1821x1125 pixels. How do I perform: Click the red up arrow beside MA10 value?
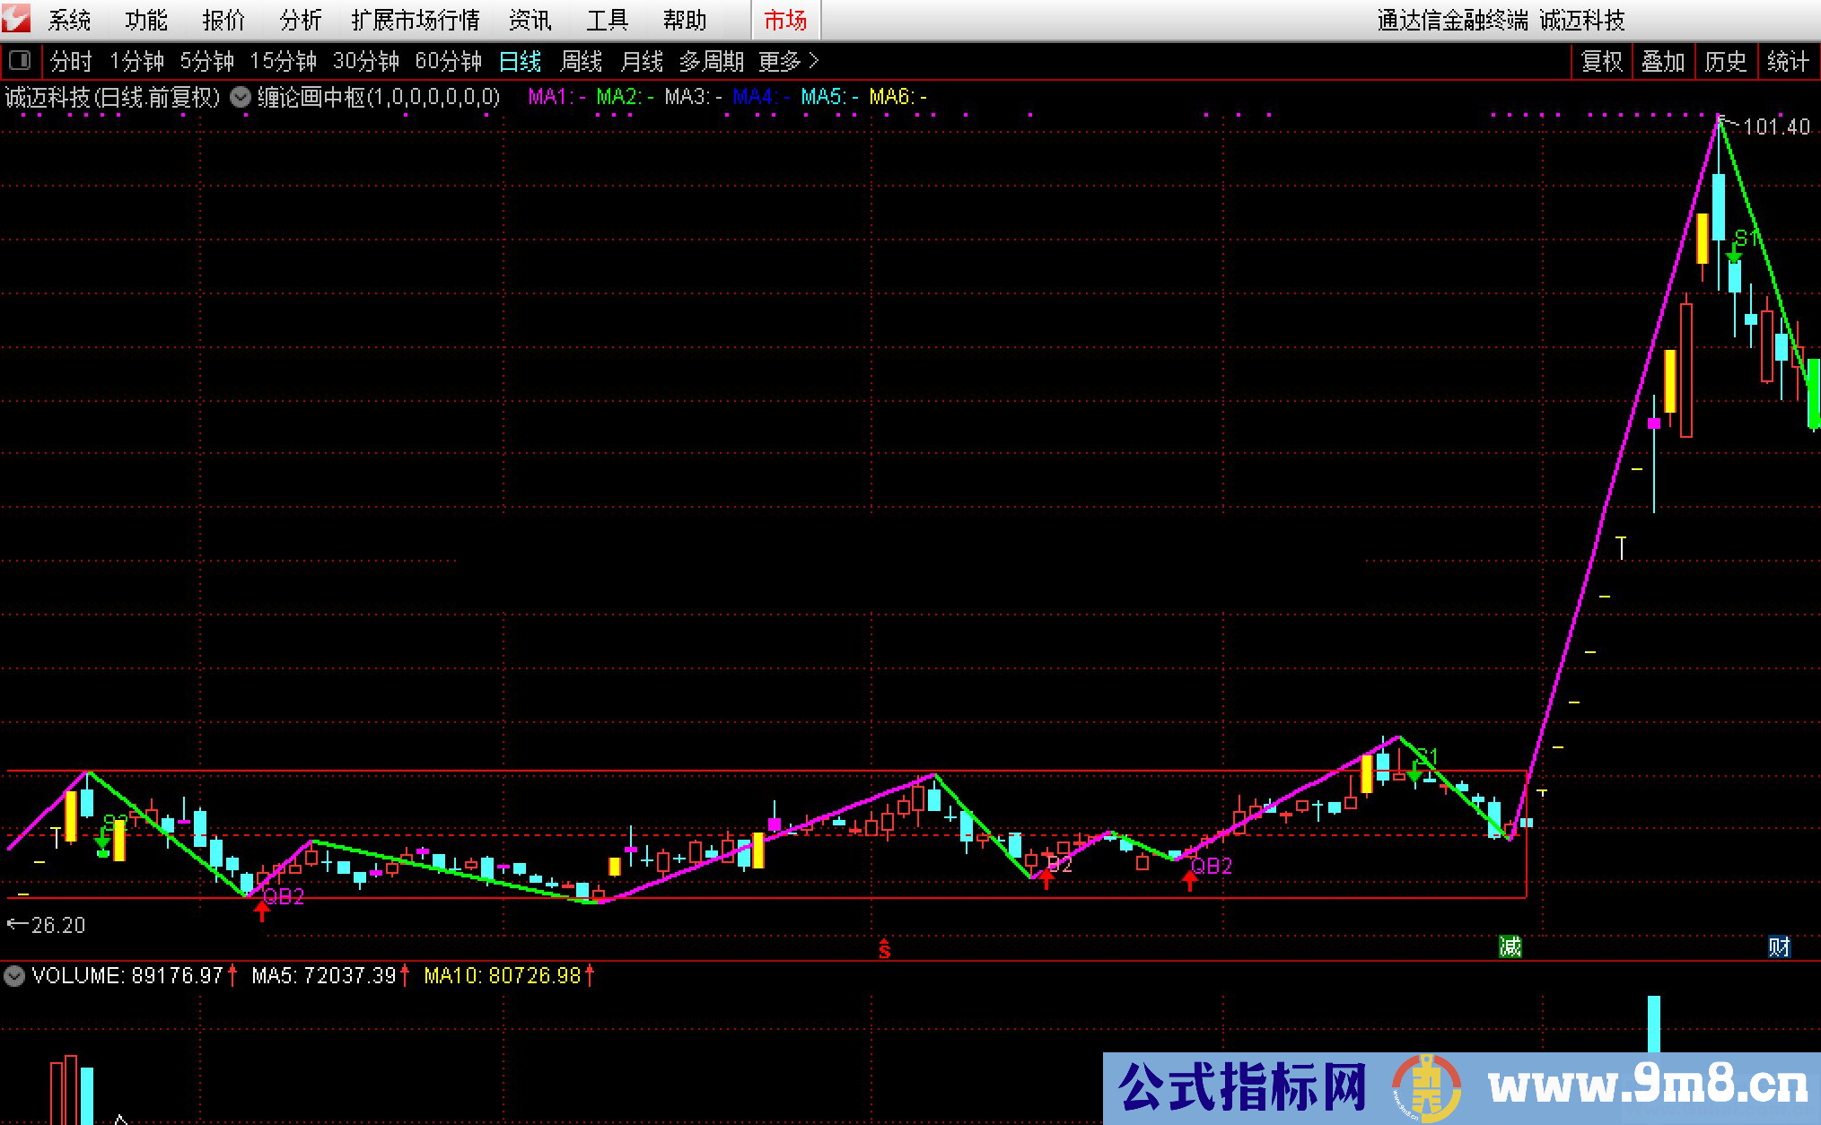(x=590, y=976)
